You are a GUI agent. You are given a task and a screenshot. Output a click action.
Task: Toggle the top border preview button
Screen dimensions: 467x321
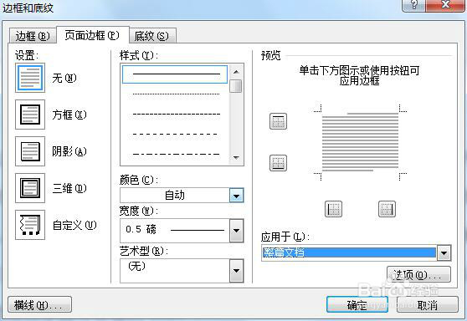coord(278,121)
